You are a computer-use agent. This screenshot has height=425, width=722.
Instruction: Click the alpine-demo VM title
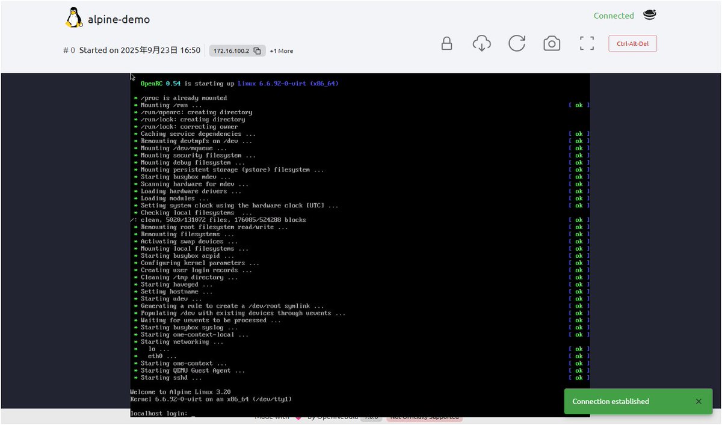pos(119,19)
